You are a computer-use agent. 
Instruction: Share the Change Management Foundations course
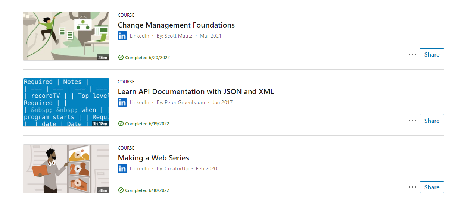click(432, 54)
